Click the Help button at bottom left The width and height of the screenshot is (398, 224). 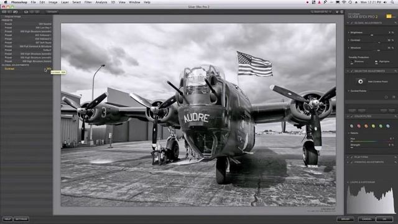coord(7,219)
